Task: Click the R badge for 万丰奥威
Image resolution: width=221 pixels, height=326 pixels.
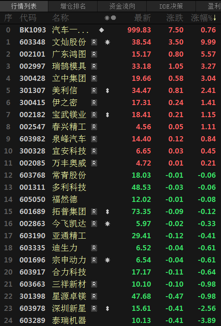Action: tap(94, 163)
